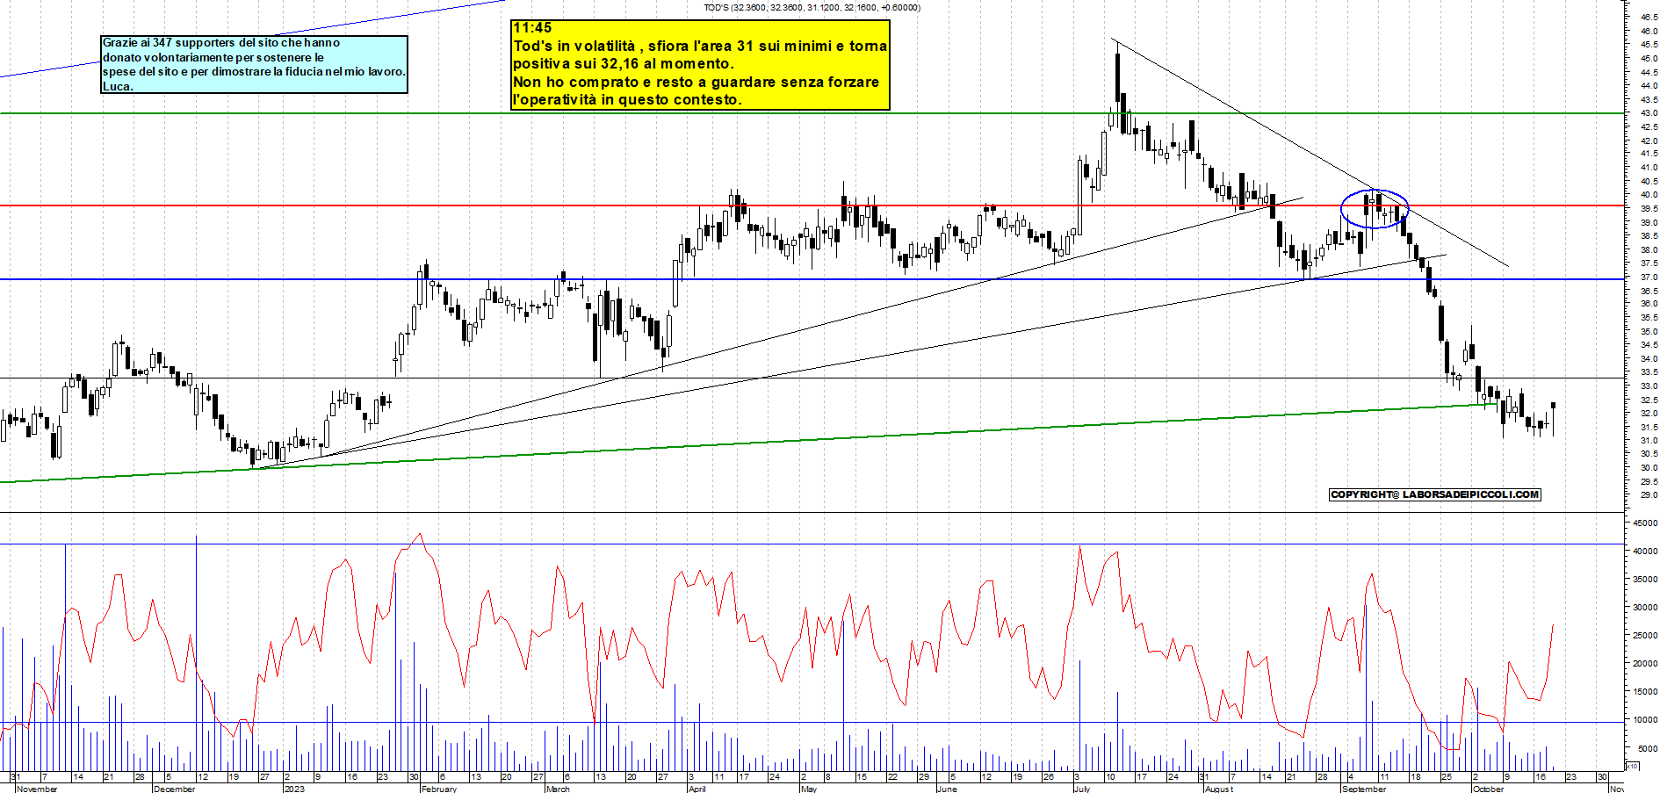The height and width of the screenshot is (793, 1660).
Task: Click the 32.0 price axis label
Action: point(1649,413)
